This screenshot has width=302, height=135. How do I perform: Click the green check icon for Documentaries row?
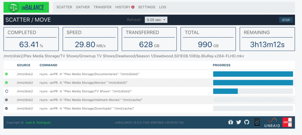coord(6,74)
